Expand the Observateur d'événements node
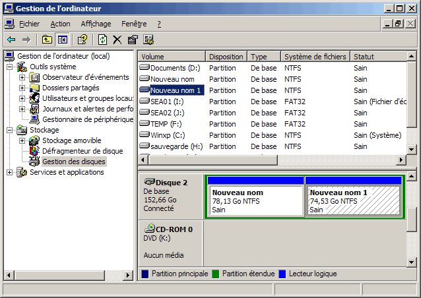421x298 pixels. coord(22,77)
